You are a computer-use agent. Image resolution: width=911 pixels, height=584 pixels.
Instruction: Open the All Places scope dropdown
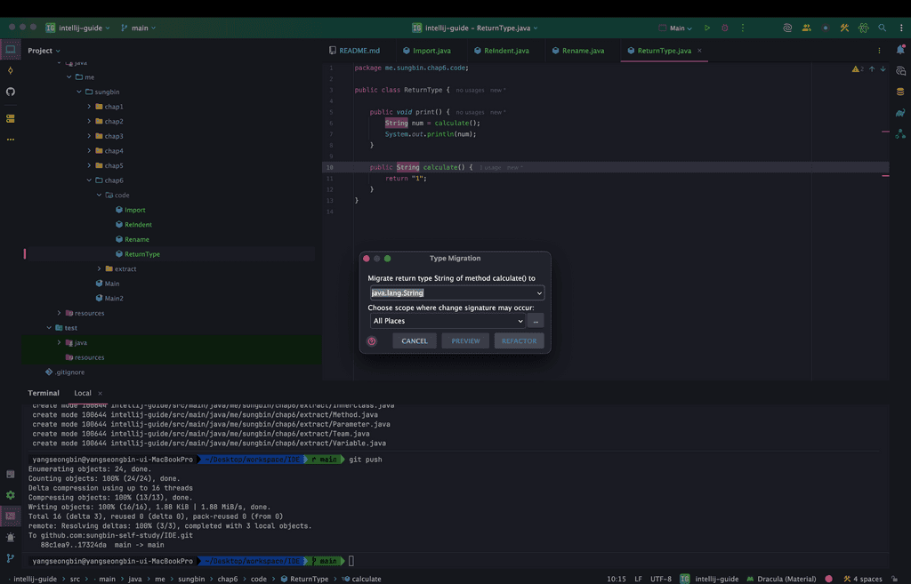(x=520, y=321)
